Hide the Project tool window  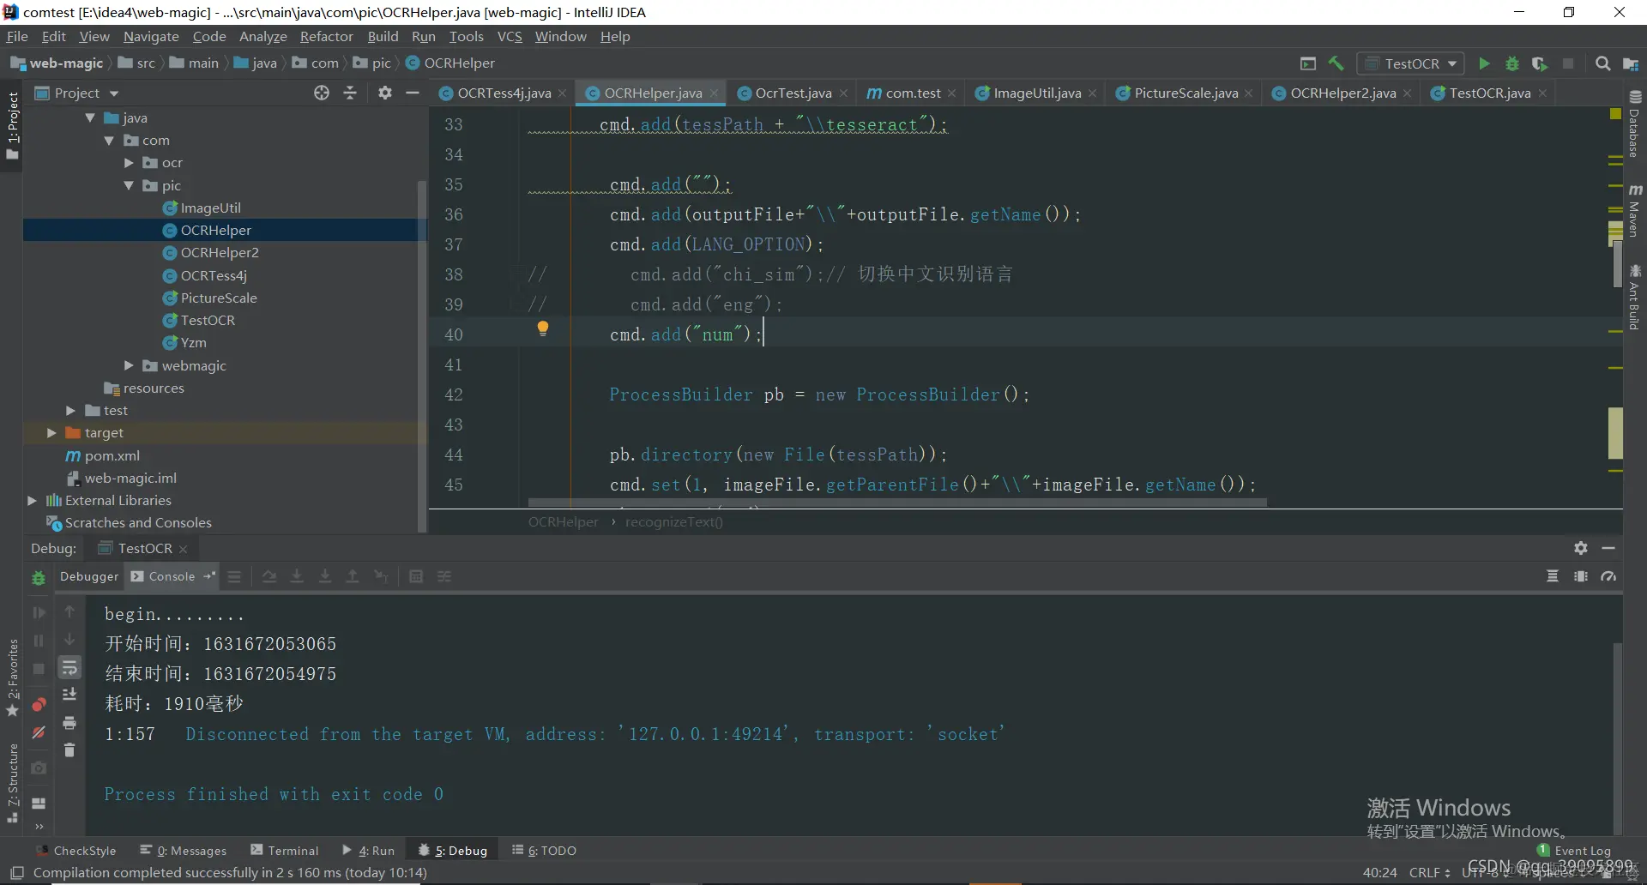pos(413,93)
